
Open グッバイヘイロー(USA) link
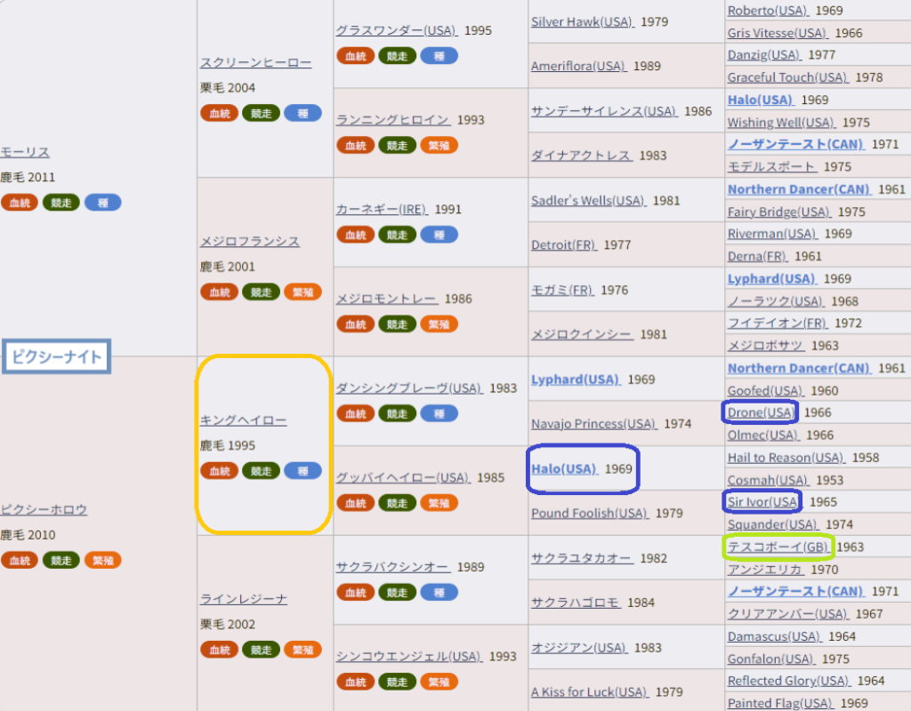point(403,477)
